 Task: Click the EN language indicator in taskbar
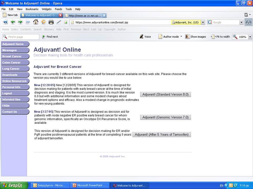tap(222, 186)
